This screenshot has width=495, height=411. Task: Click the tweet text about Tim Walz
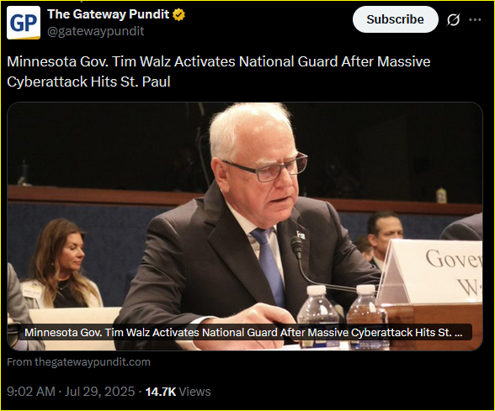219,71
